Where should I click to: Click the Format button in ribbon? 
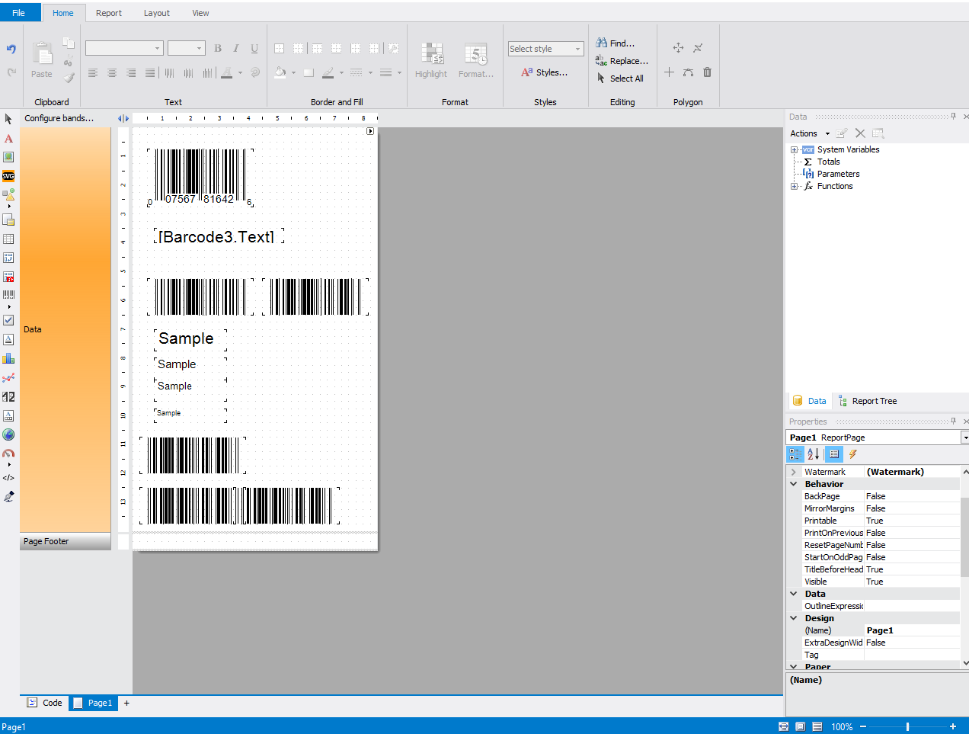click(475, 59)
